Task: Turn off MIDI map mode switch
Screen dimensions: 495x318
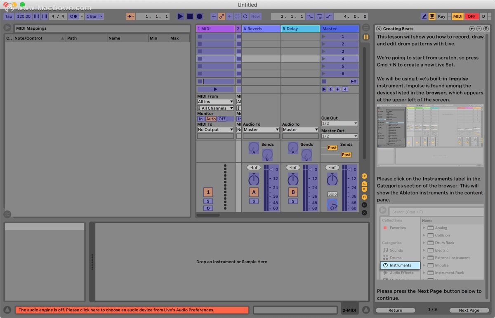Action: (457, 16)
